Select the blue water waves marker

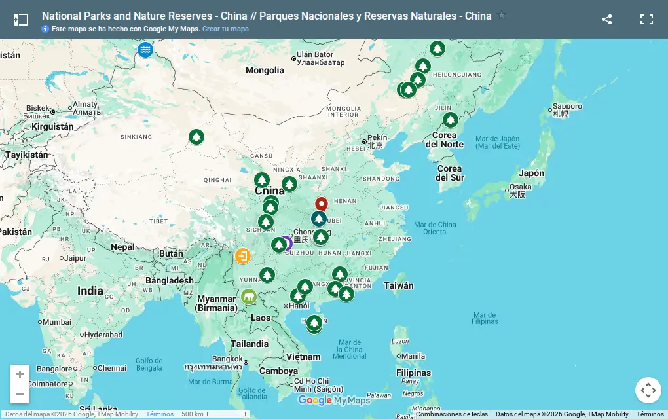(x=145, y=49)
